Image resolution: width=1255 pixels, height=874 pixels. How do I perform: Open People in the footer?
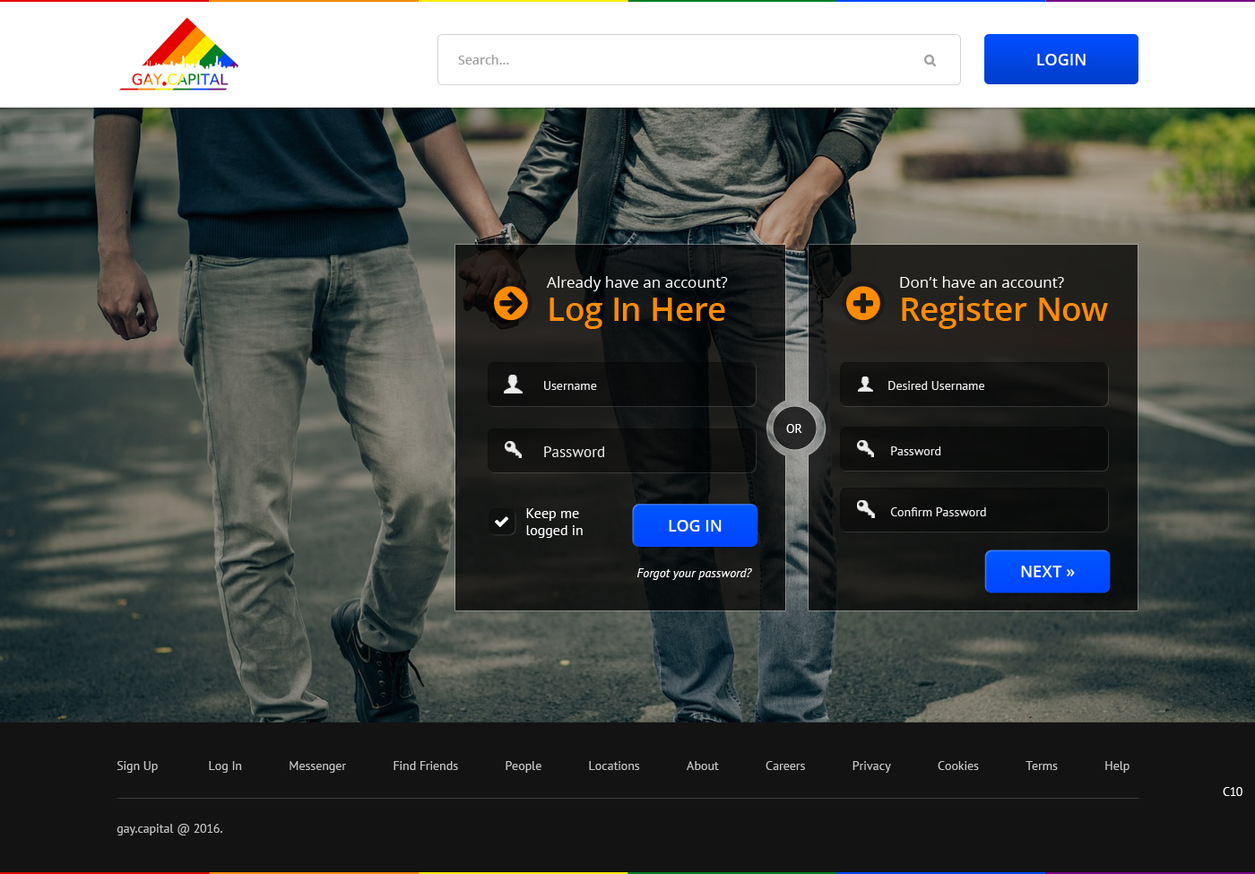pos(523,766)
